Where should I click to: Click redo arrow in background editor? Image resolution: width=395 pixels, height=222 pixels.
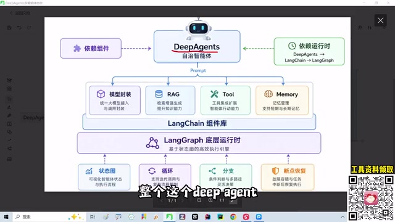[x=29, y=27]
